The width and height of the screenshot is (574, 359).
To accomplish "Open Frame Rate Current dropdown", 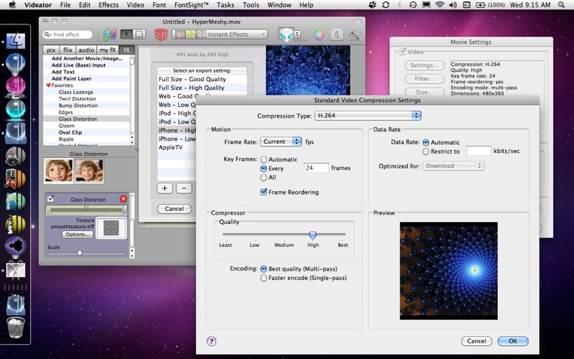I will click(281, 141).
